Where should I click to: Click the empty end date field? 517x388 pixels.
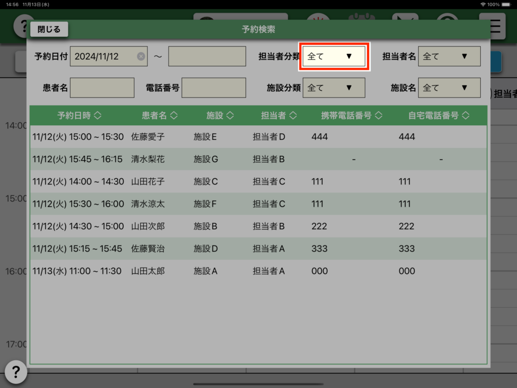[206, 57]
